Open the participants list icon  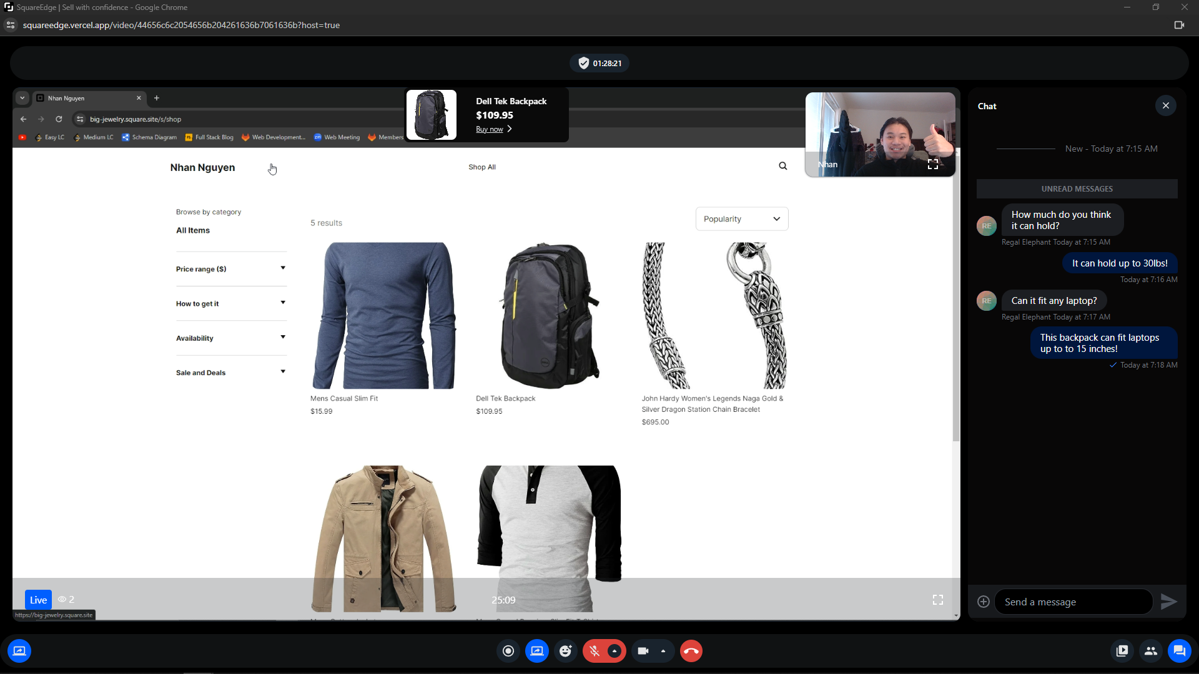coord(1150,651)
